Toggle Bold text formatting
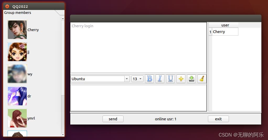The width and height of the screenshot is (268, 140). click(x=149, y=79)
